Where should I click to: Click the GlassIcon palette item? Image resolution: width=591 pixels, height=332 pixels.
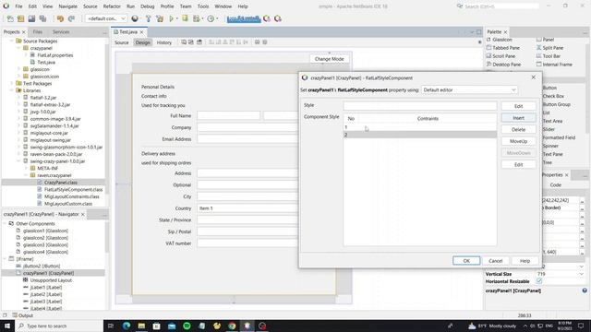[x=499, y=40]
